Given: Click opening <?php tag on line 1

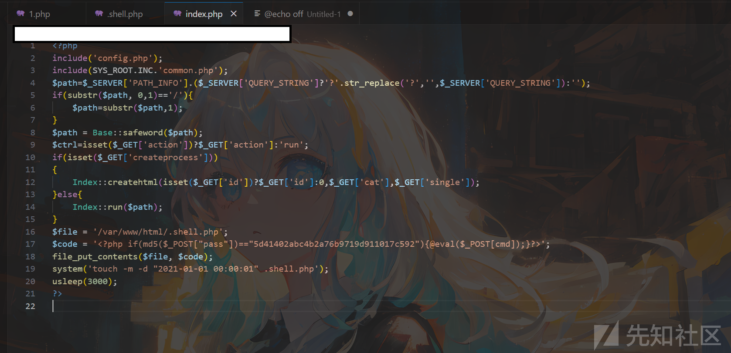Looking at the screenshot, I should point(65,46).
